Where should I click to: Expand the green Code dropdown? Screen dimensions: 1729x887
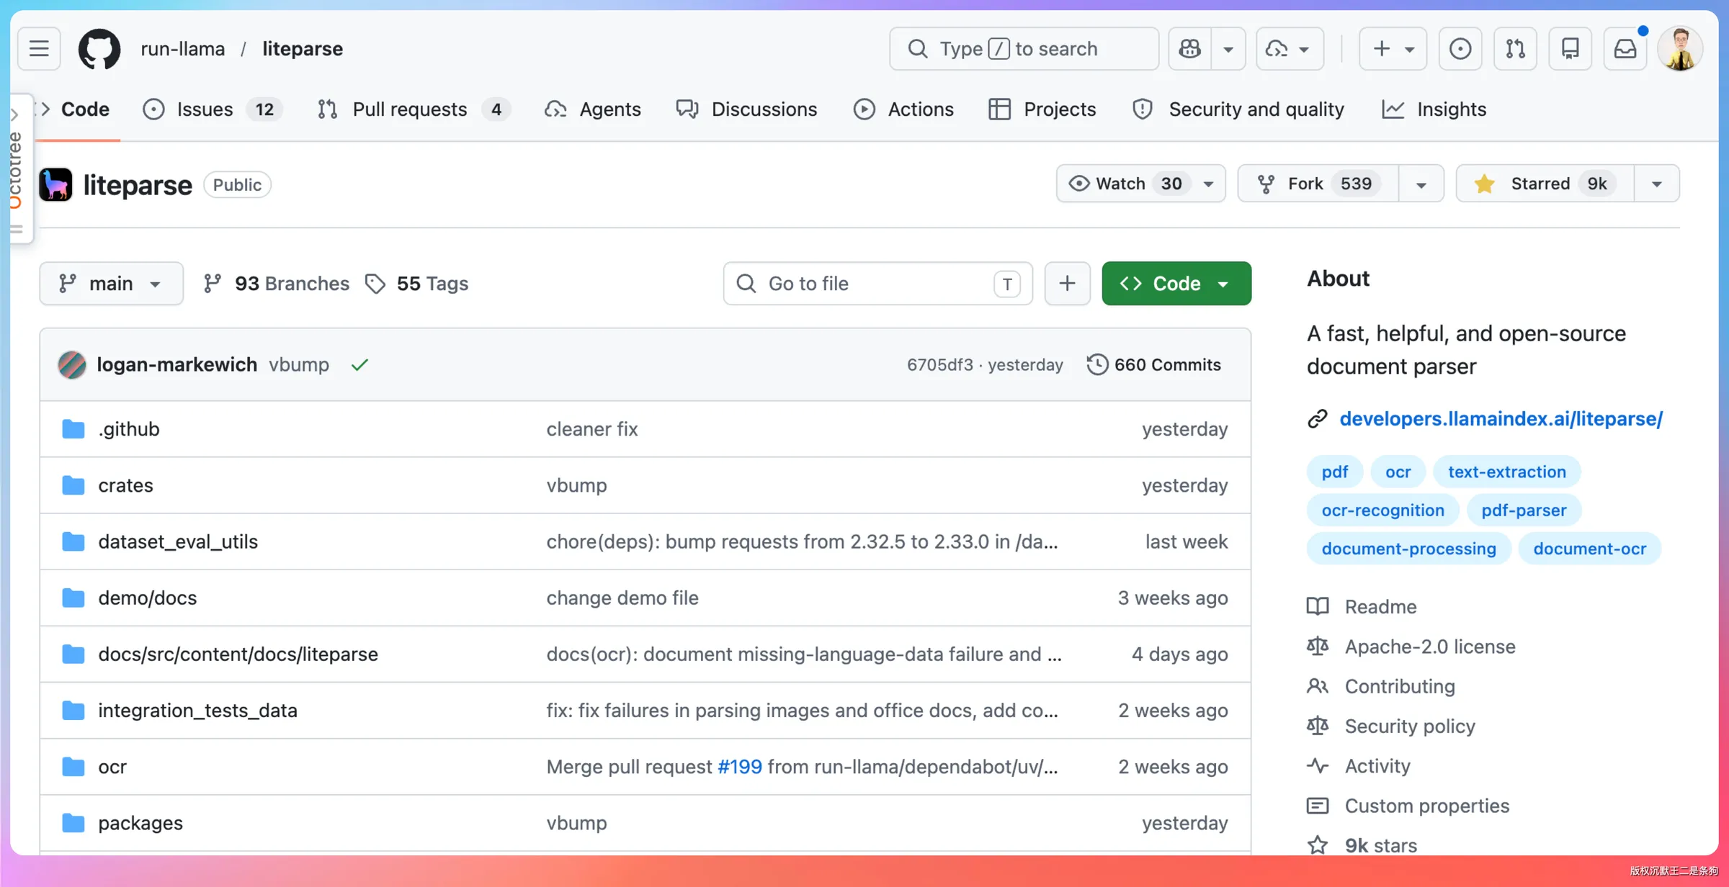coord(1176,284)
